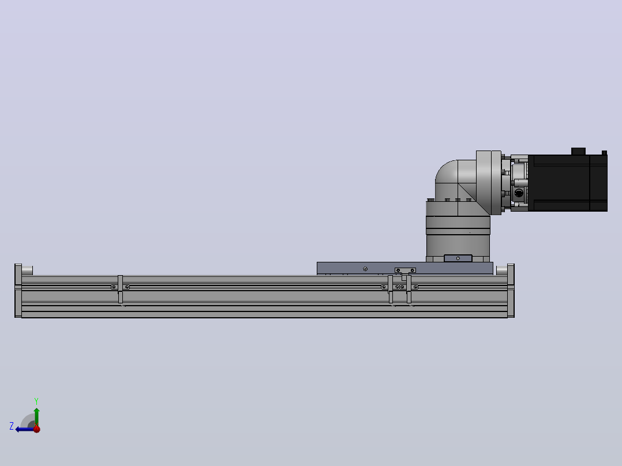The width and height of the screenshot is (622, 466).
Task: Select the round gearbox output flange disc
Action: pos(489,182)
